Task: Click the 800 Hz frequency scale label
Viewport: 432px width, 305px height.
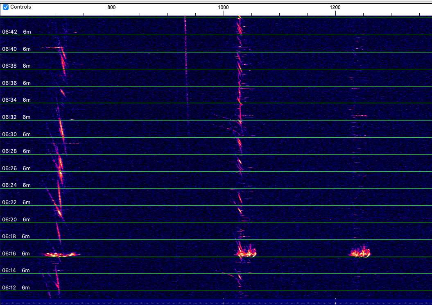Action: pos(111,7)
